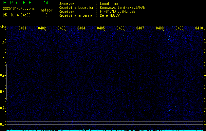This screenshot has height=131, width=206.
Task: Click the HROFFT title text
Action: (20, 3)
